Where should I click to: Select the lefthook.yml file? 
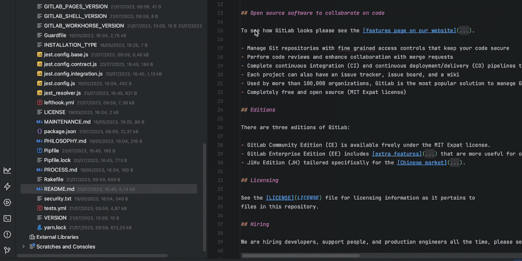point(59,103)
